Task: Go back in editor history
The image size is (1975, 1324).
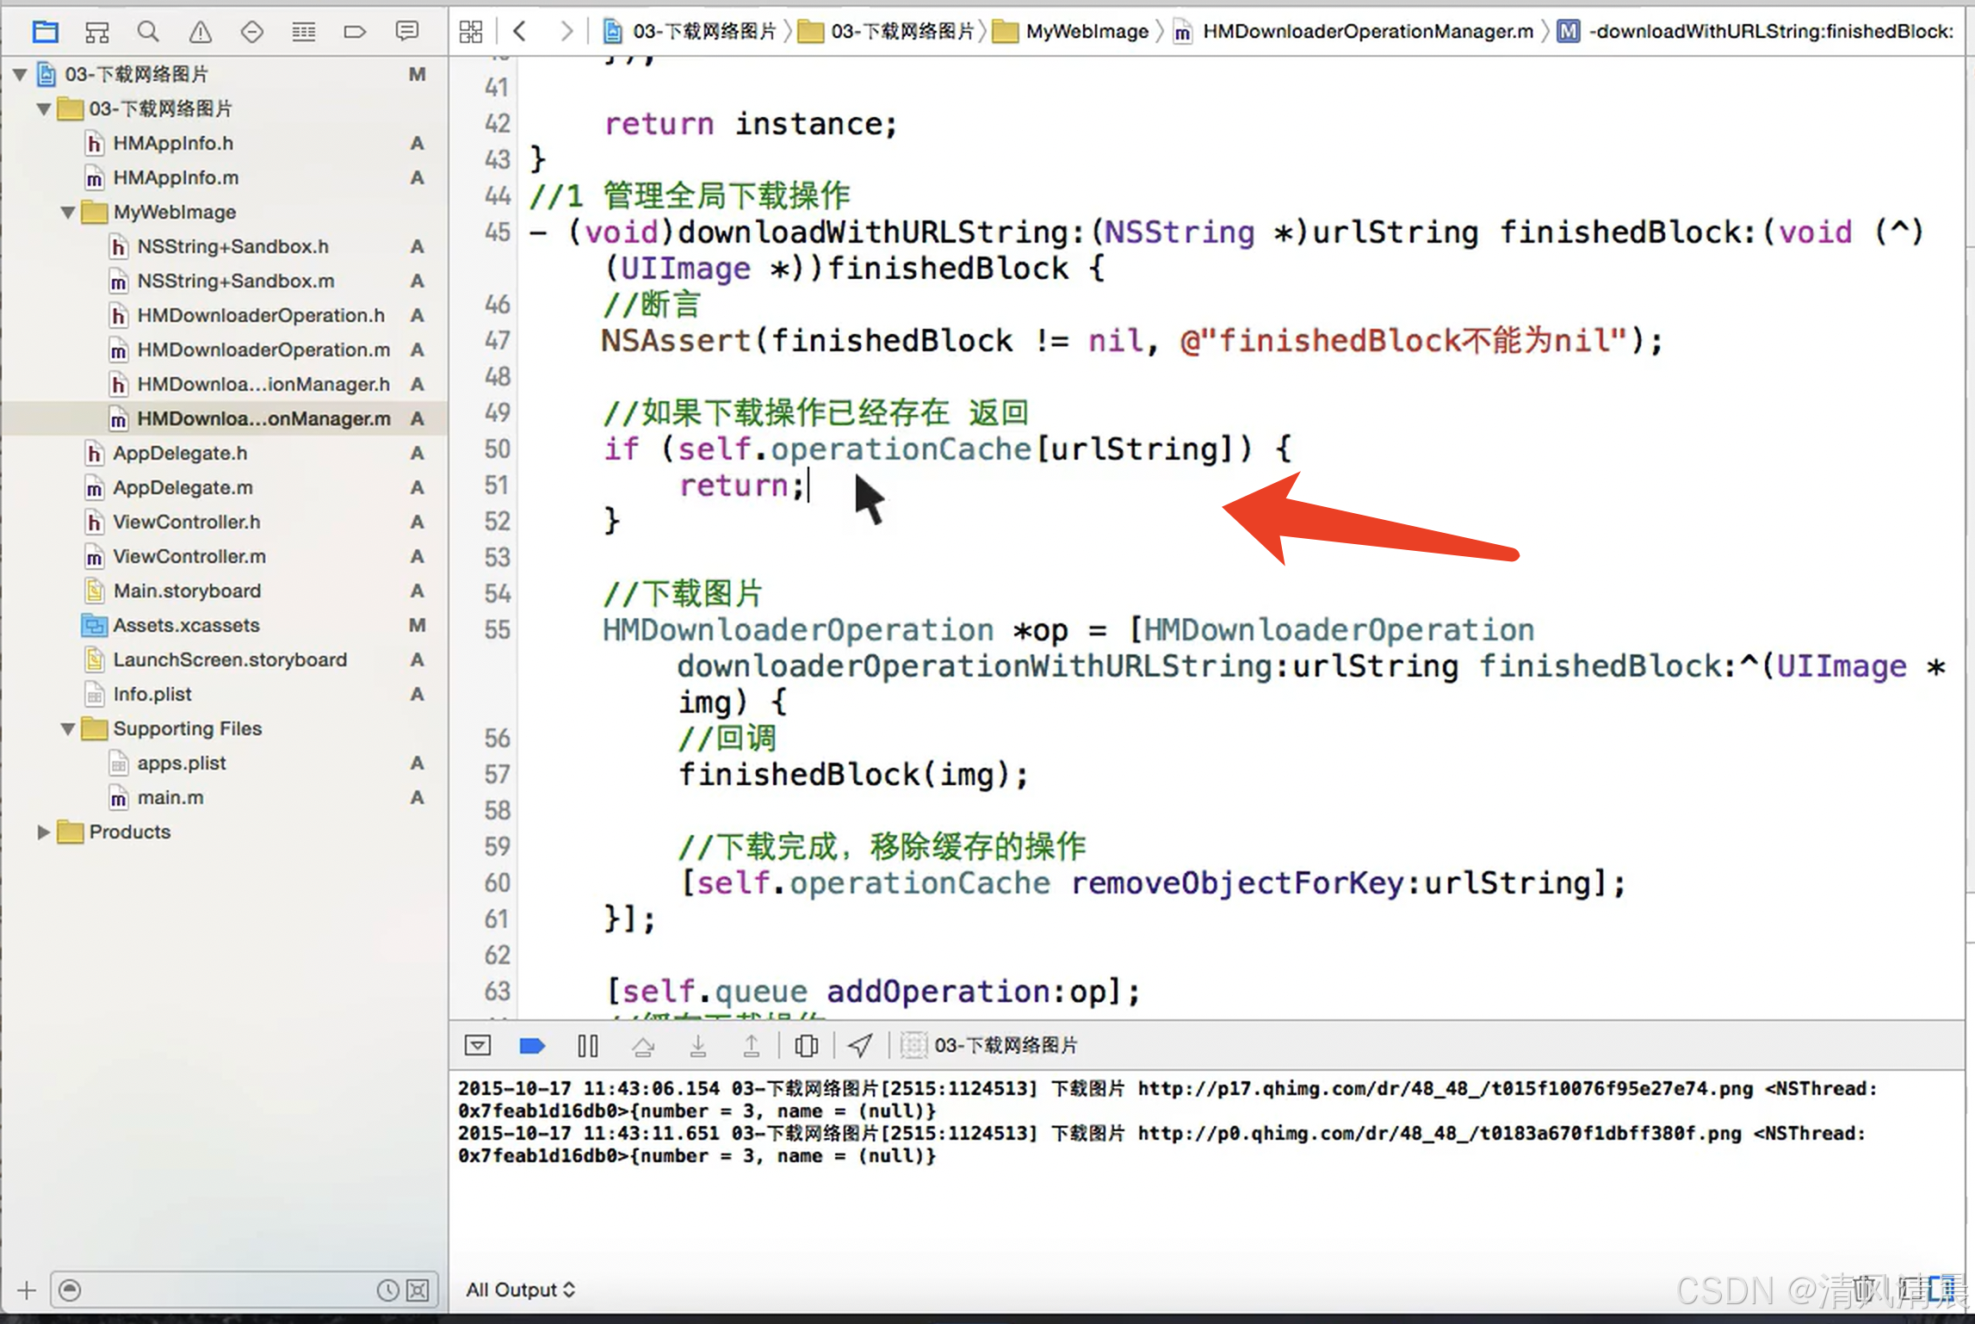Action: [519, 32]
